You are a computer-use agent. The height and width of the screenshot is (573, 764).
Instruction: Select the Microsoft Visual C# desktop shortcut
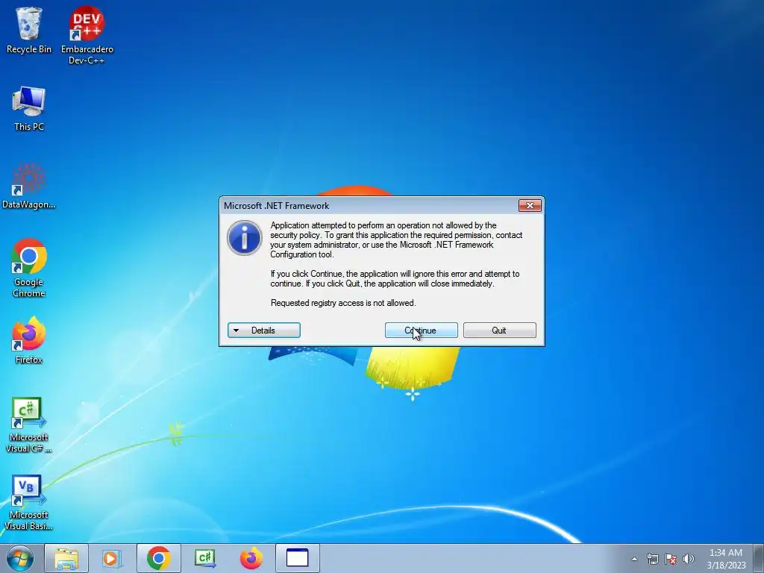coord(29,425)
